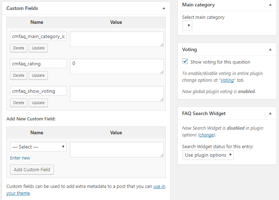Open the use in your theme link

tap(159, 186)
